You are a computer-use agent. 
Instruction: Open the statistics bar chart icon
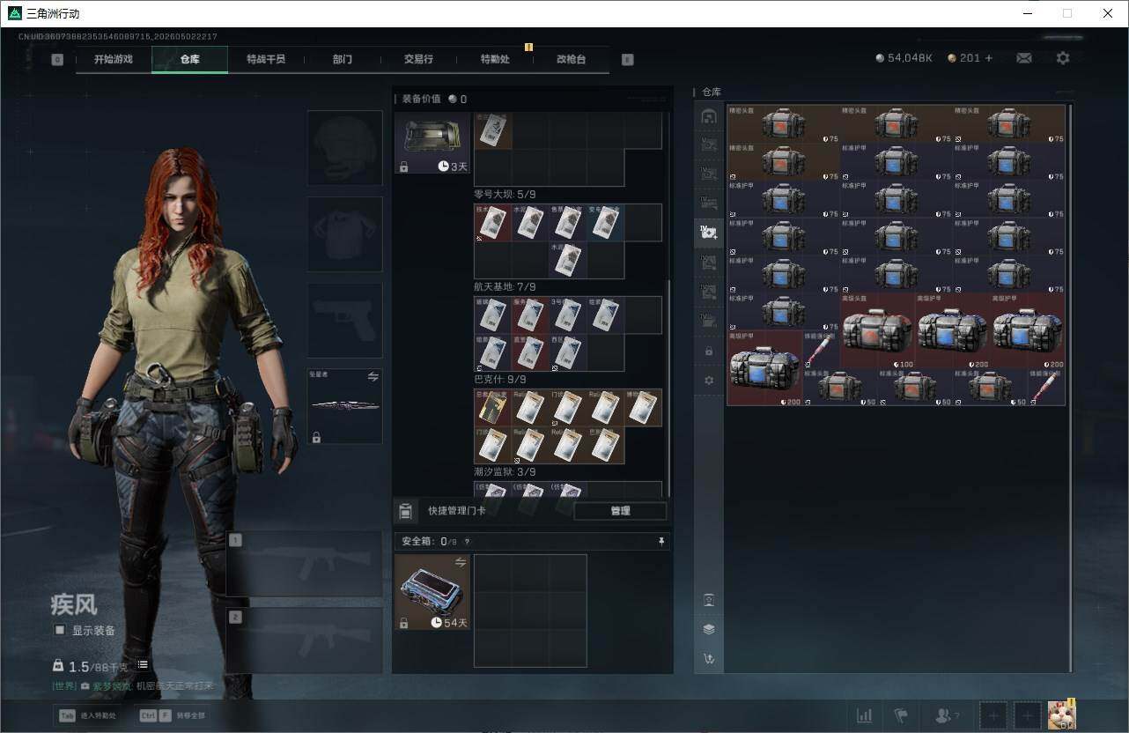(865, 716)
